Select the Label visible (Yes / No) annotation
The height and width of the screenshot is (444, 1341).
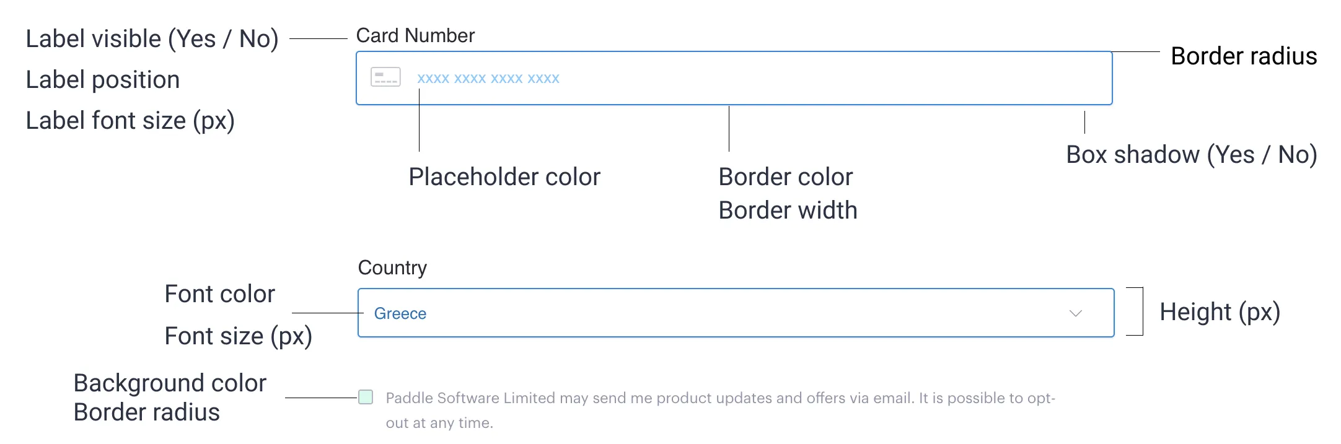(153, 38)
